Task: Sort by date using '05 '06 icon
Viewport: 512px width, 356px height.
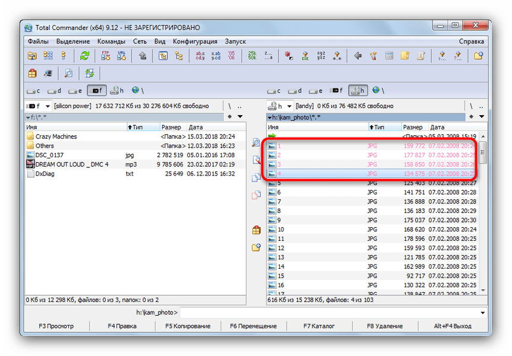Action: click(231, 56)
